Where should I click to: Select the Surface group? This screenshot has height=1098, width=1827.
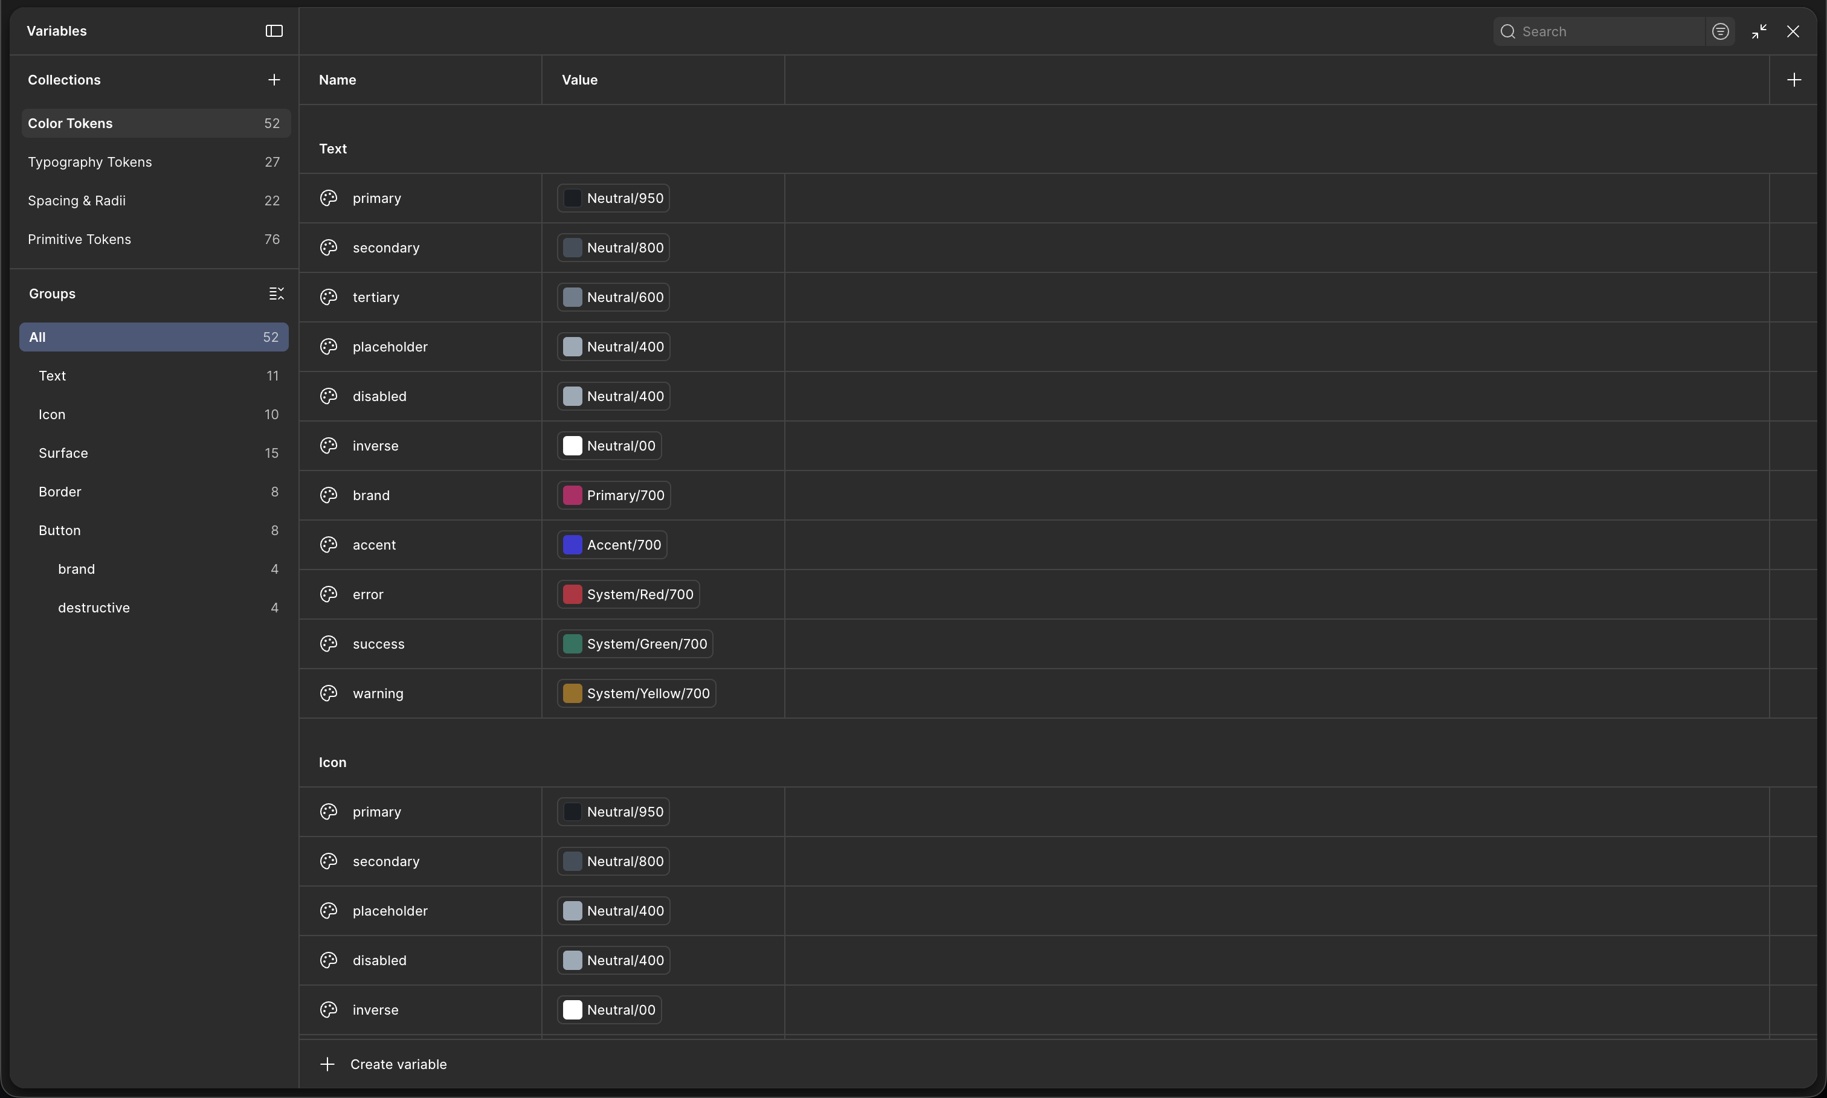[x=154, y=454]
